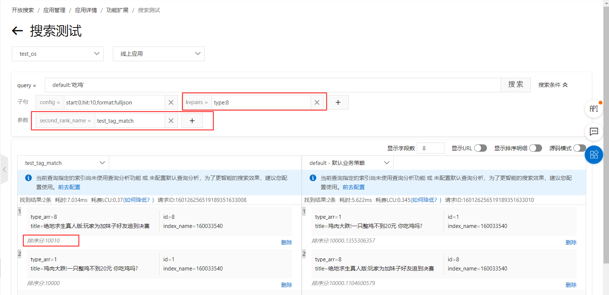Click 前去配置 link in the right results panel
Viewport: 609px width, 295px height.
point(354,187)
